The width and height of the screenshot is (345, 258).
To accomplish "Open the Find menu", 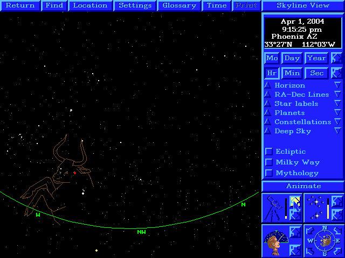I will [x=54, y=5].
